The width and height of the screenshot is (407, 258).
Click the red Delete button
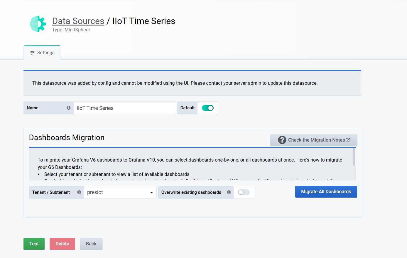62,244
